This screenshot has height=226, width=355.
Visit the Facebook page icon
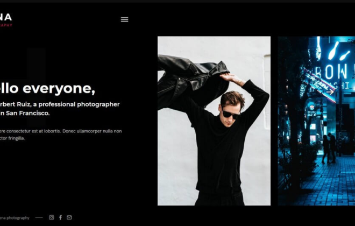[60, 217]
